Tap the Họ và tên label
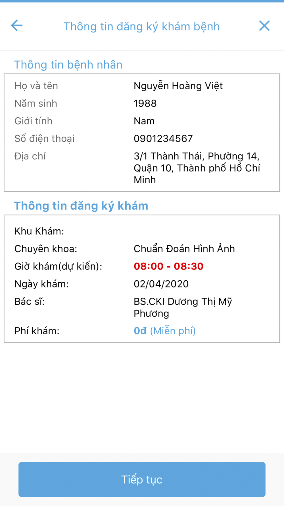Screen dimensions: 284x506 click(36, 86)
